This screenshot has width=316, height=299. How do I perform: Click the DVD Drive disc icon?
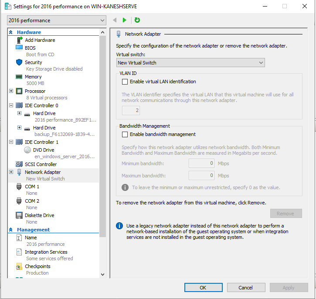[x=27, y=150]
